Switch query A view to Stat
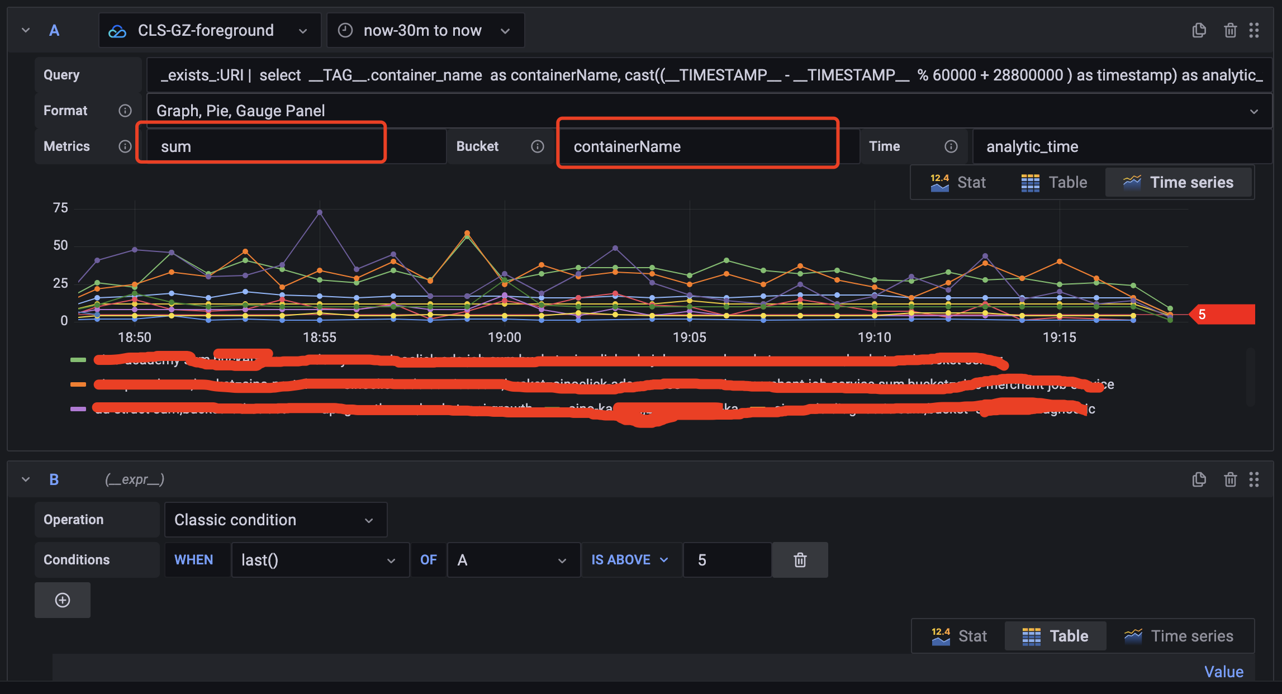The width and height of the screenshot is (1282, 694). tap(958, 182)
